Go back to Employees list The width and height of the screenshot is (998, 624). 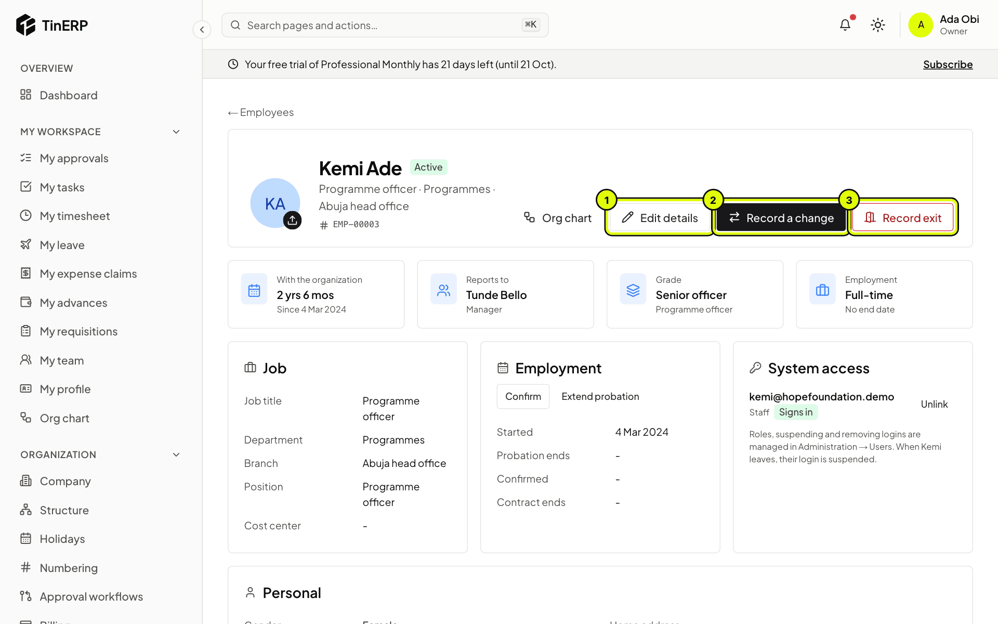coord(260,112)
